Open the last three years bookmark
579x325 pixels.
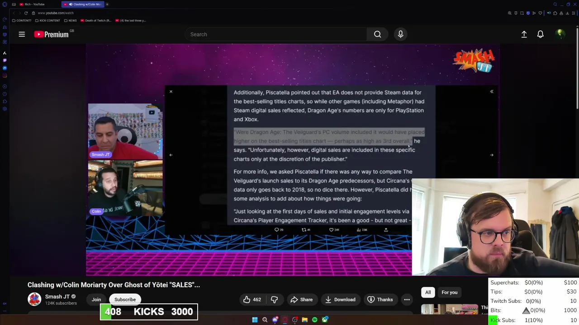[131, 20]
